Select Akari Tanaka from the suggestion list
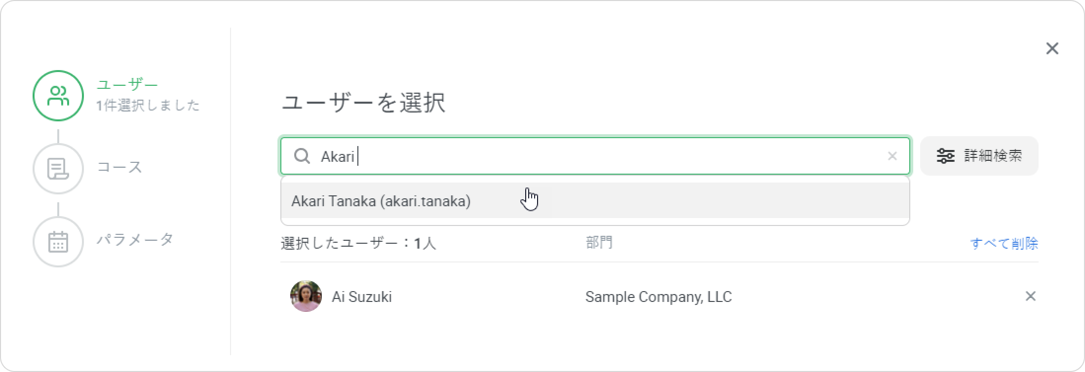Image resolution: width=1085 pixels, height=372 pixels. pyautogui.click(x=381, y=201)
